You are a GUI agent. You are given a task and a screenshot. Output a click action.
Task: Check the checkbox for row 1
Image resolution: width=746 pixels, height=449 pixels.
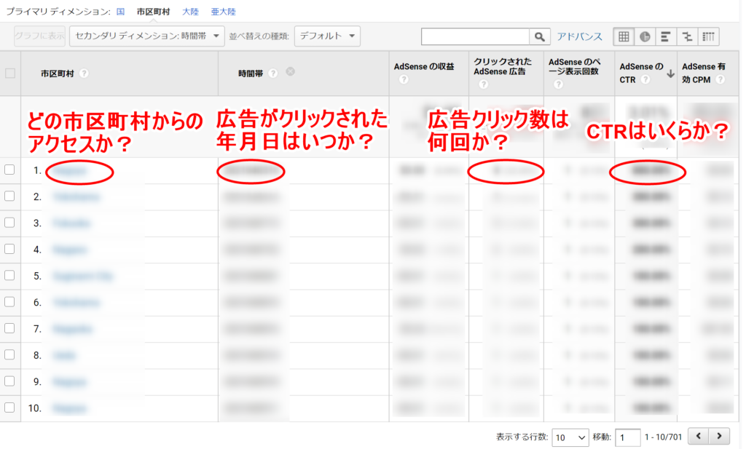tap(9, 170)
